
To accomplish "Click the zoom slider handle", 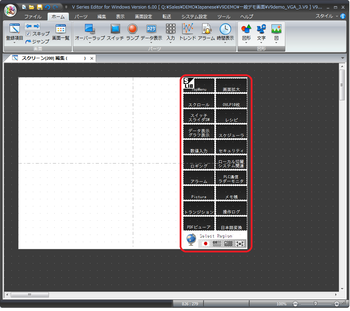I will pyautogui.click(x=315, y=304).
